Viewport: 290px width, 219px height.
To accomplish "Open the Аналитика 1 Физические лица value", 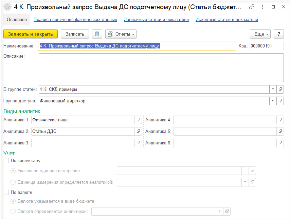I will point(138,120).
